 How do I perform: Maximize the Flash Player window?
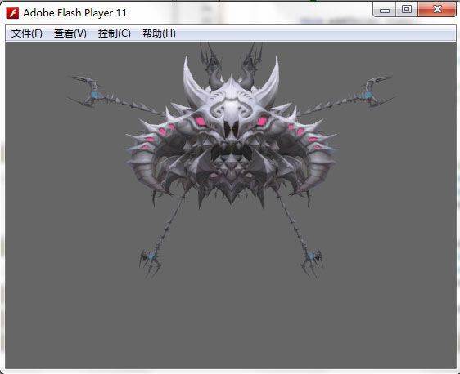407,10
